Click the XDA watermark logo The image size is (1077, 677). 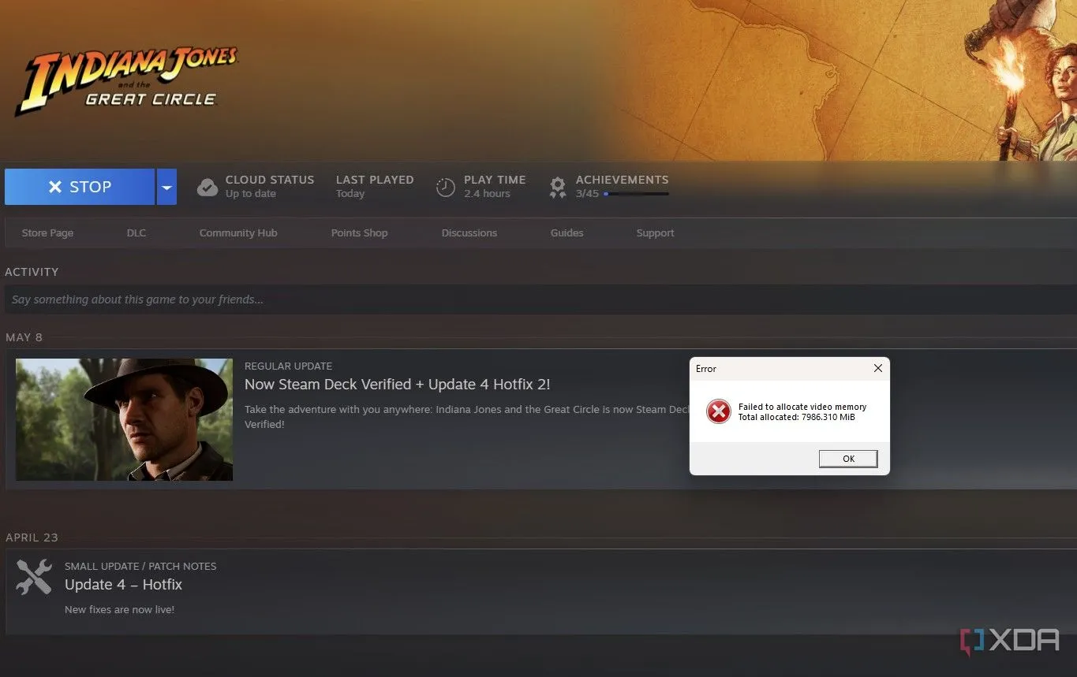1010,641
